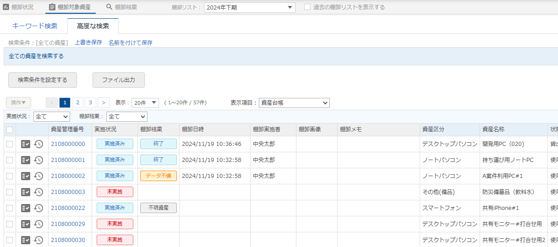558x247 pixels.
Task: Expand the 表示項目 dropdown showing 資産台帳
Action: (294, 103)
